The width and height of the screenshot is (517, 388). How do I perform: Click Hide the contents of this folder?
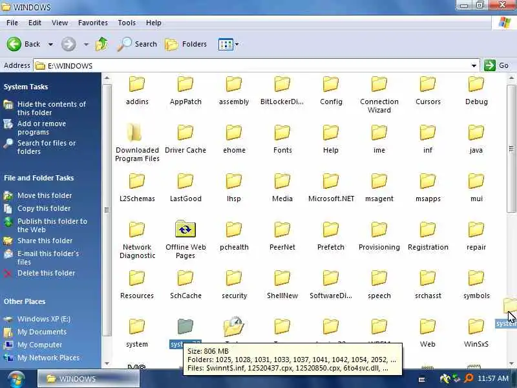coord(52,108)
